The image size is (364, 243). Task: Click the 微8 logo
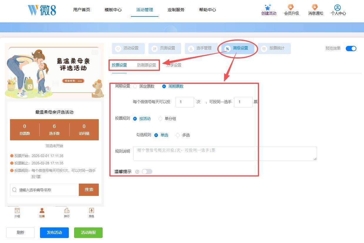click(x=42, y=10)
